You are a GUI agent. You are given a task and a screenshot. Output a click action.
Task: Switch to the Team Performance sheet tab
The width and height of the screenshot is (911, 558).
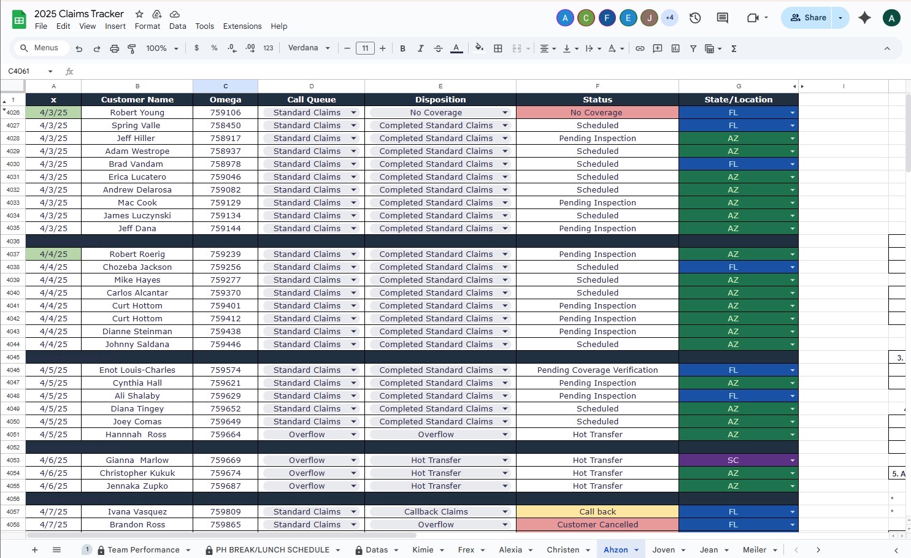(144, 550)
